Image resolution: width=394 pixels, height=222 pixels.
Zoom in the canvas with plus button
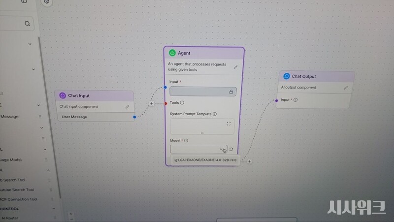[x=71, y=214]
